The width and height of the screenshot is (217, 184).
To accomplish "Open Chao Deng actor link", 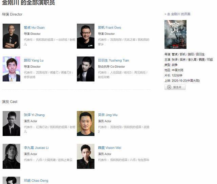I will click(x=36, y=181).
